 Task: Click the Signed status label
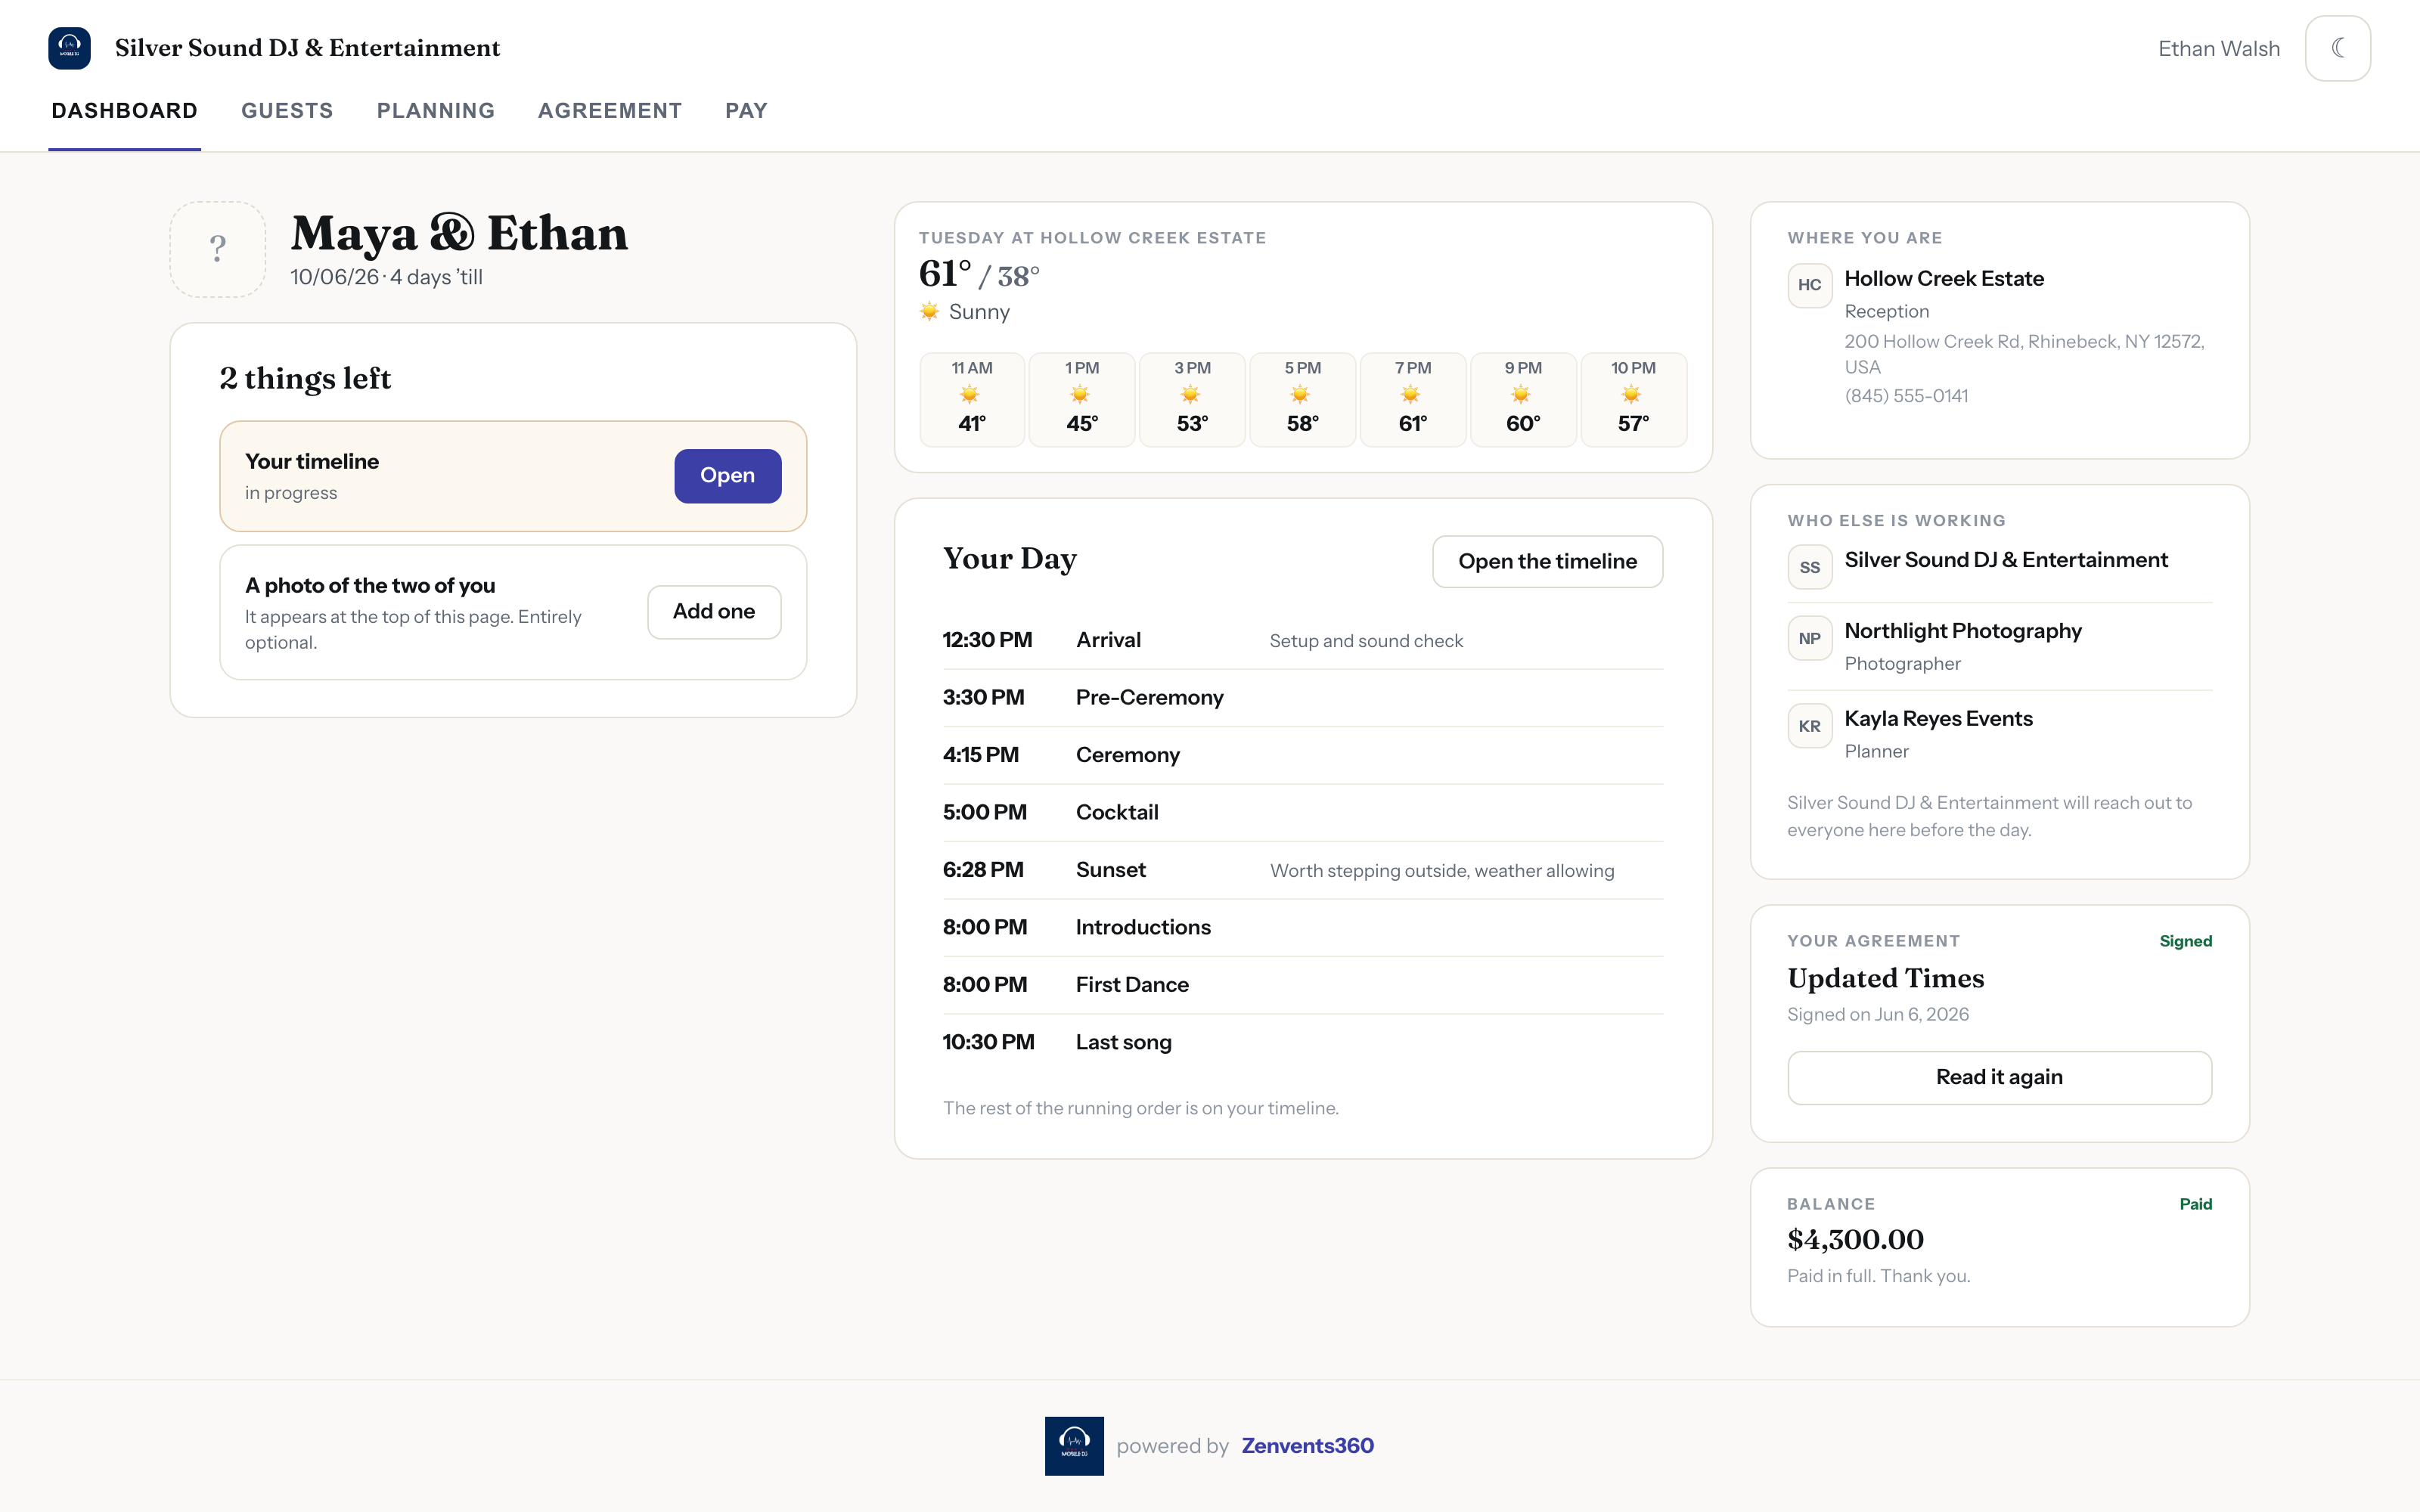pos(2185,941)
